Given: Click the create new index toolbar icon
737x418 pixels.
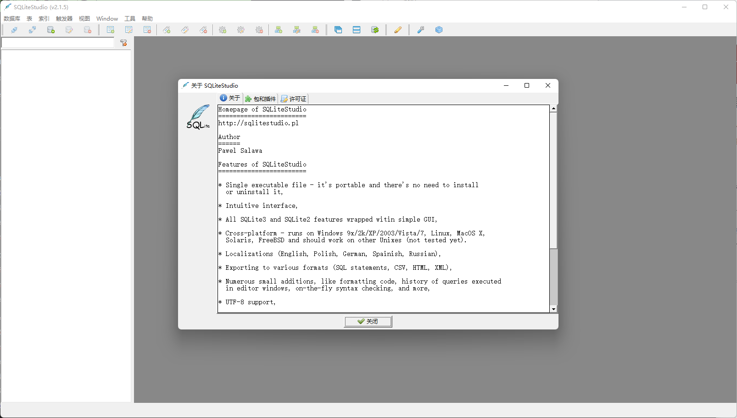Looking at the screenshot, I should (x=167, y=30).
